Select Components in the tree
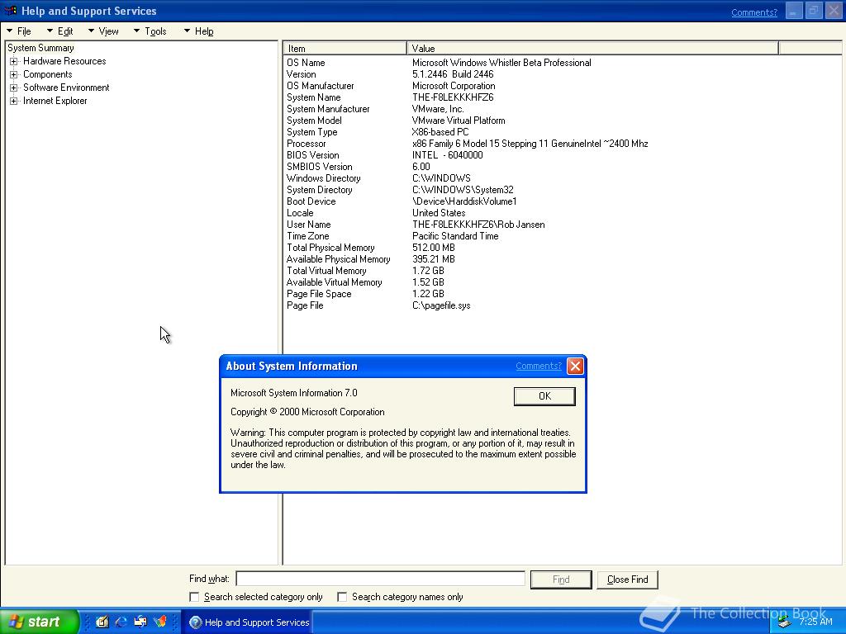Viewport: 846px width, 634px height. (x=47, y=74)
